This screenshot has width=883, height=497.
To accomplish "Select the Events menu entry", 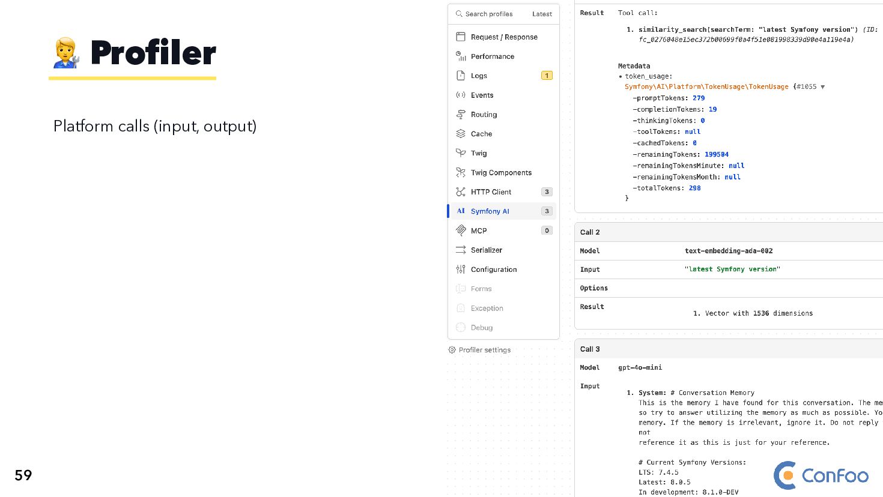I will tap(503, 95).
